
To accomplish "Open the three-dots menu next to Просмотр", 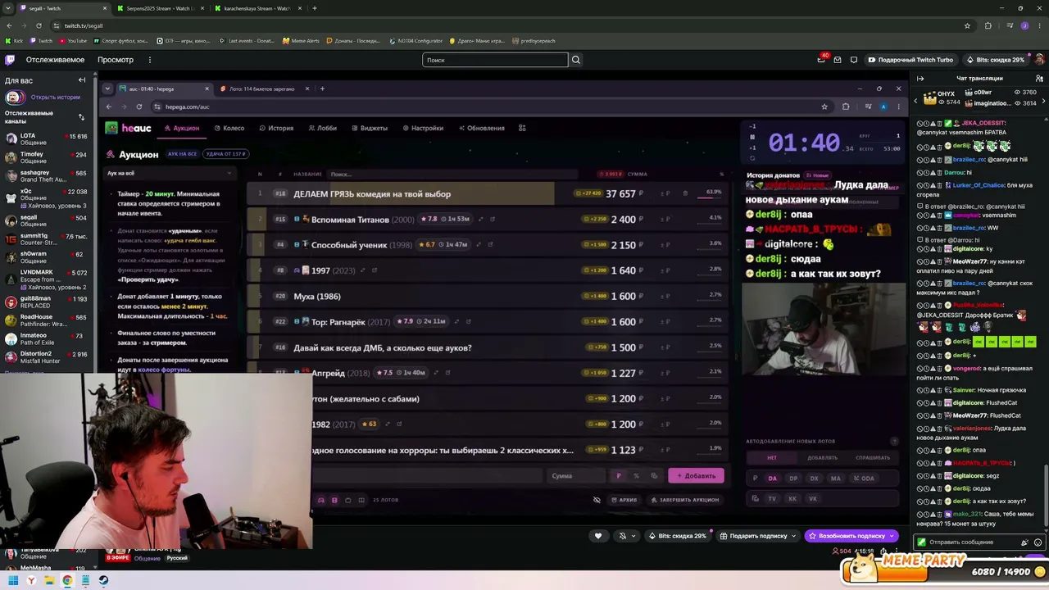I will point(150,60).
